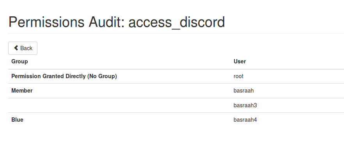The width and height of the screenshot is (344, 152).
Task: Select the User column header
Action: click(239, 61)
